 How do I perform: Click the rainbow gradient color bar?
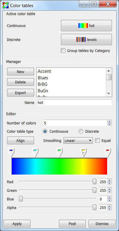point(59,166)
